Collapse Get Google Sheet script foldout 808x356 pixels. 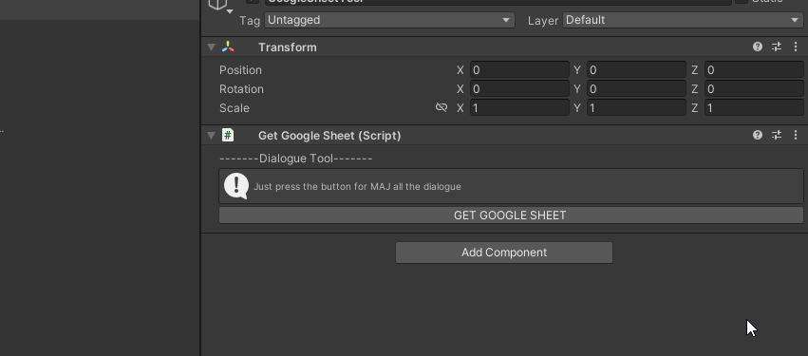[x=211, y=135]
